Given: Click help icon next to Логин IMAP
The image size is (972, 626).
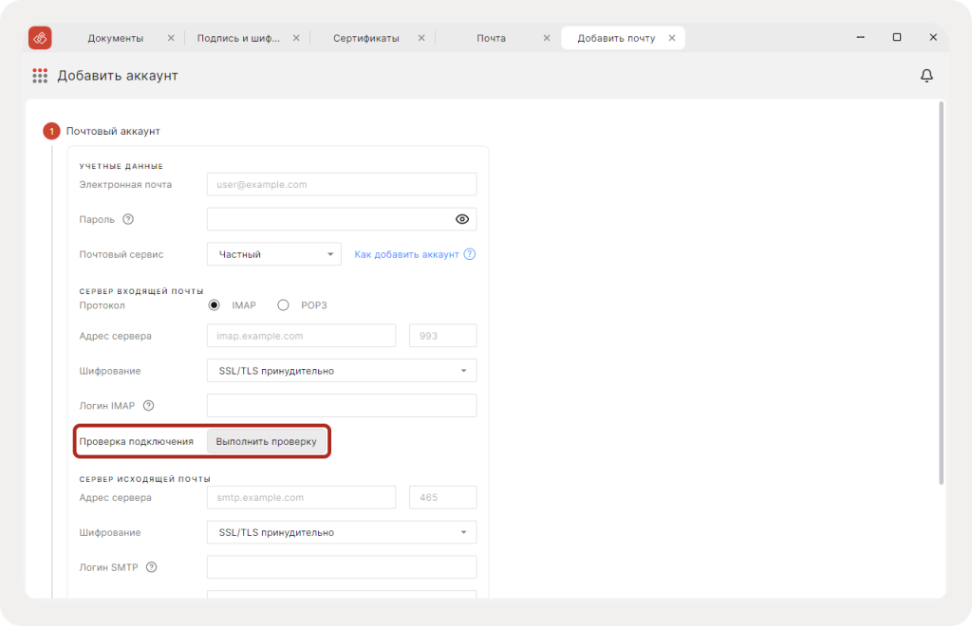Looking at the screenshot, I should pos(148,406).
